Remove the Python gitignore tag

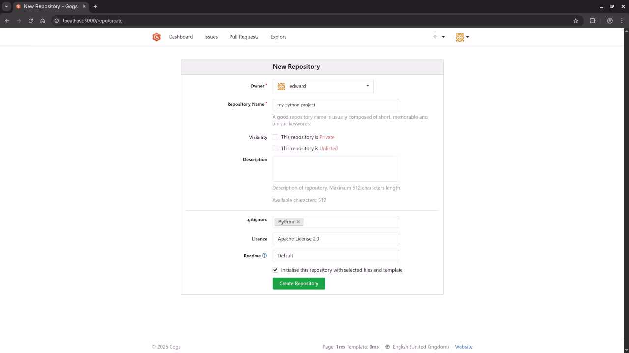(298, 221)
